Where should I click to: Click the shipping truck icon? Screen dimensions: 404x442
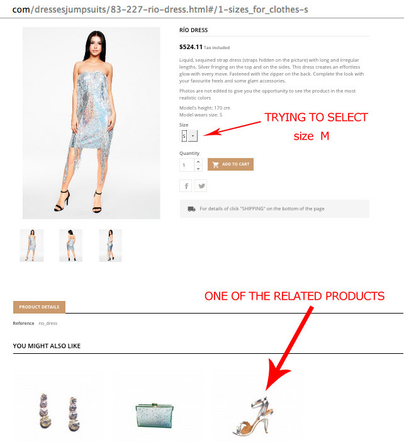[191, 209]
